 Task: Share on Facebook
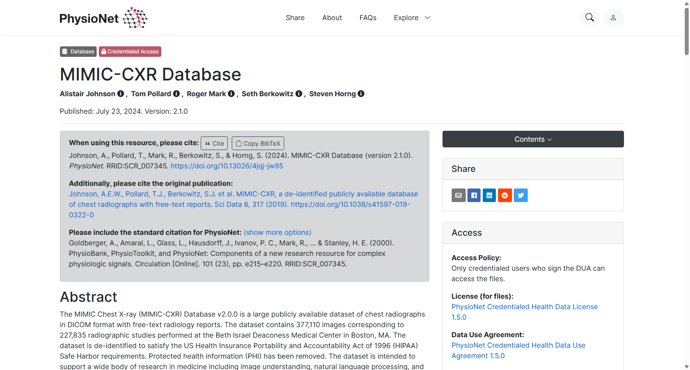pos(474,195)
